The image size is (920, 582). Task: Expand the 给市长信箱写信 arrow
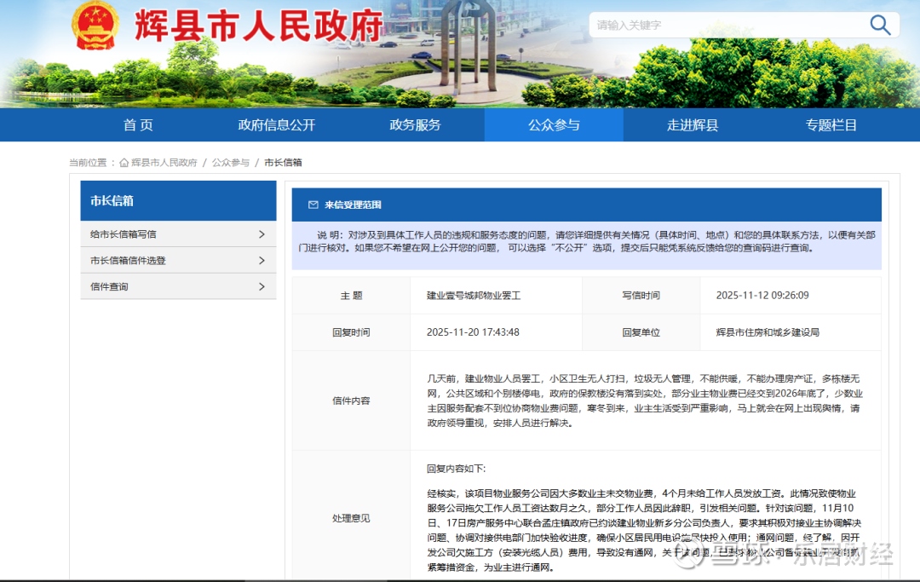pyautogui.click(x=262, y=234)
